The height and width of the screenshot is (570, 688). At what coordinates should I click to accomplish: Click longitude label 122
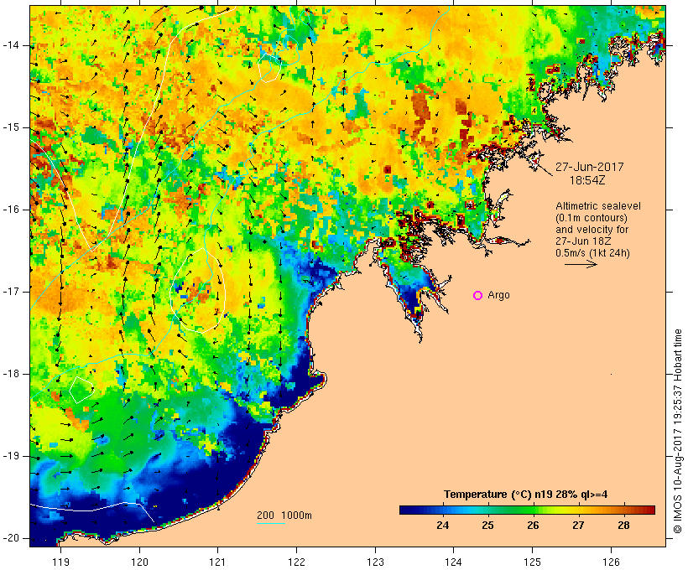(x=297, y=562)
